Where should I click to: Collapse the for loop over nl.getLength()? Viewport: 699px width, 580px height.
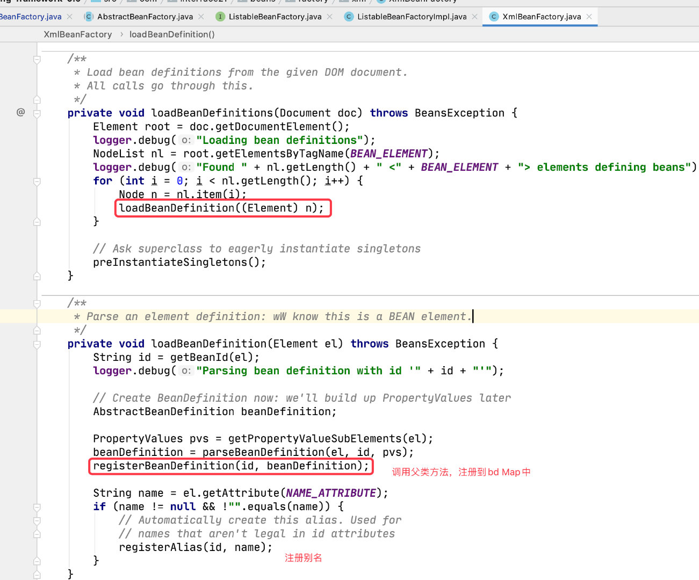(x=37, y=182)
